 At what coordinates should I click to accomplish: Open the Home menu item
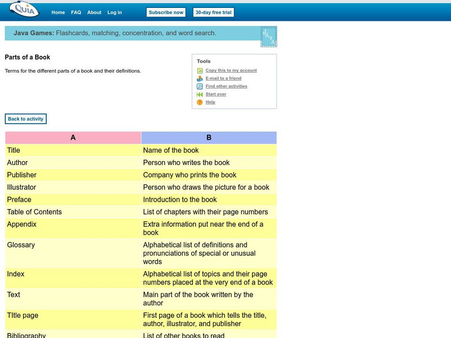tap(58, 12)
